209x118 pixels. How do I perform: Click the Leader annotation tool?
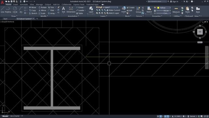coord(80,10)
